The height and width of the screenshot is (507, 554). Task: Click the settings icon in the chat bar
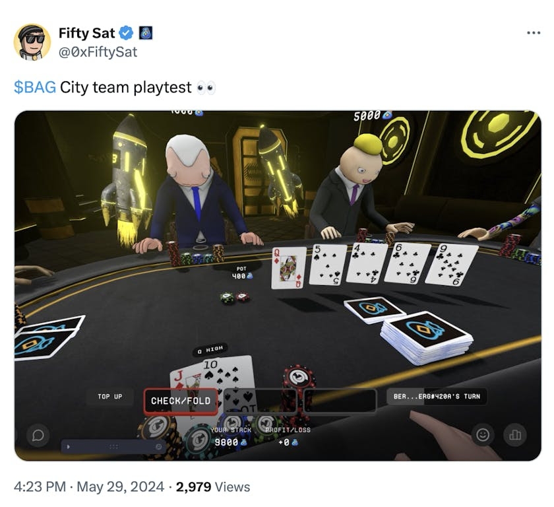[x=159, y=446]
